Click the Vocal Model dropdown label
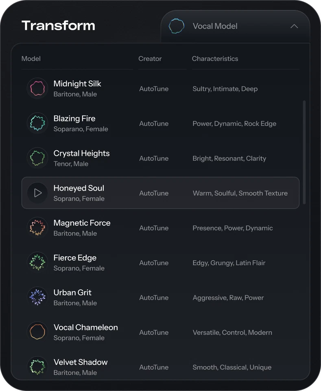This screenshot has height=391, width=321. point(215,26)
